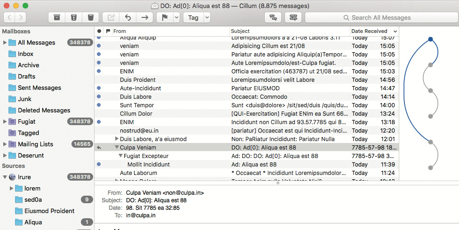The image size is (459, 230).
Task: Reply to the selected message
Action: [x=128, y=17]
